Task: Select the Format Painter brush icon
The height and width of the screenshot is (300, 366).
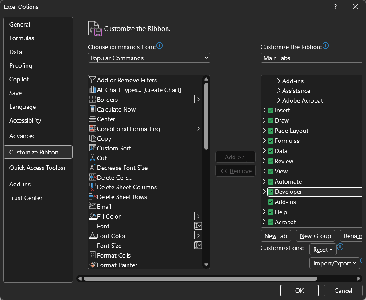Action: click(93, 265)
